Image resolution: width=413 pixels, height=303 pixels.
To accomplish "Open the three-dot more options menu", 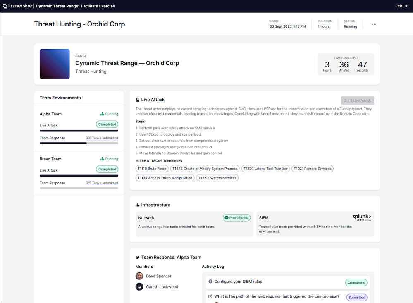I will pyautogui.click(x=374, y=24).
